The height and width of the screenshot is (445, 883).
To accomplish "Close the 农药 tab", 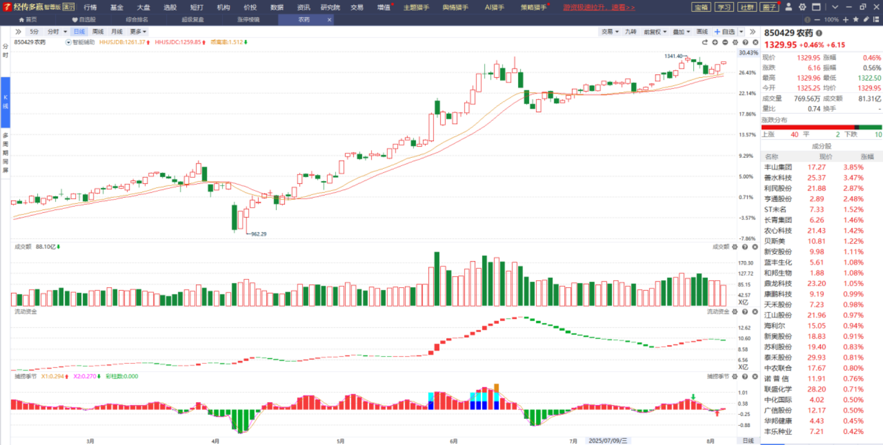I will tap(329, 19).
